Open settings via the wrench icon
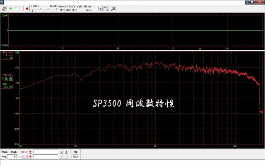This screenshot has width=265, height=166. 113,9
